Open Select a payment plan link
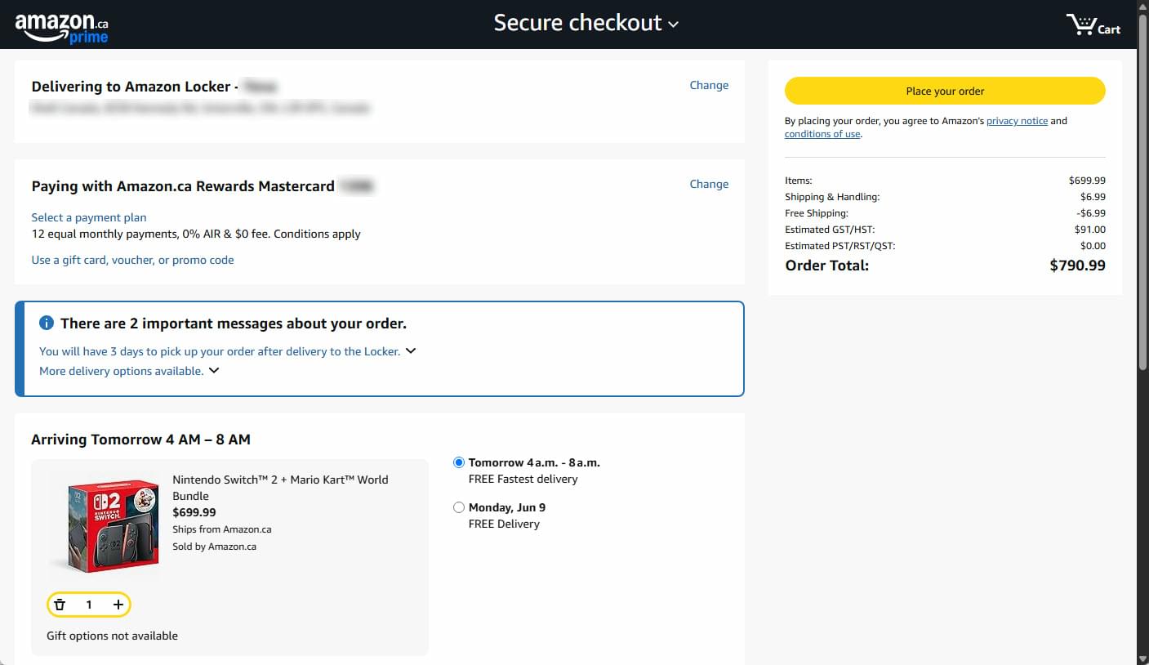 click(89, 217)
